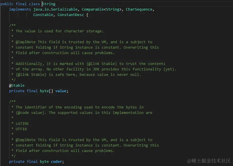Click the @Stable annotation above value field
The image size is (233, 166).
pos(17,86)
